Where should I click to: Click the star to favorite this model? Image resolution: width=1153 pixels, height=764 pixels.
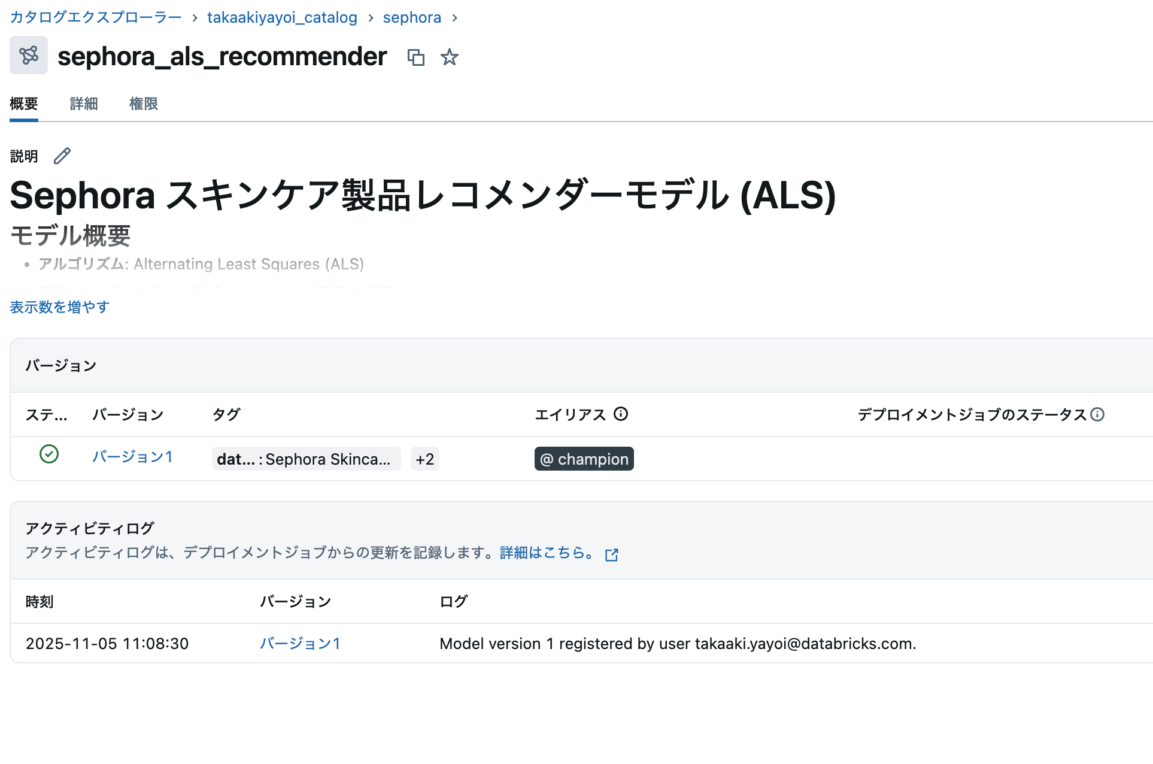pos(450,57)
